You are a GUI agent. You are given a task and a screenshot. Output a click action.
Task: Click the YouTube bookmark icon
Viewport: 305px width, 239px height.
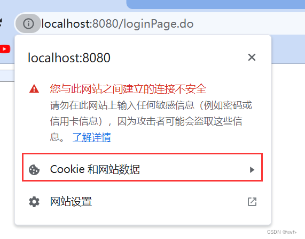(x=5, y=49)
